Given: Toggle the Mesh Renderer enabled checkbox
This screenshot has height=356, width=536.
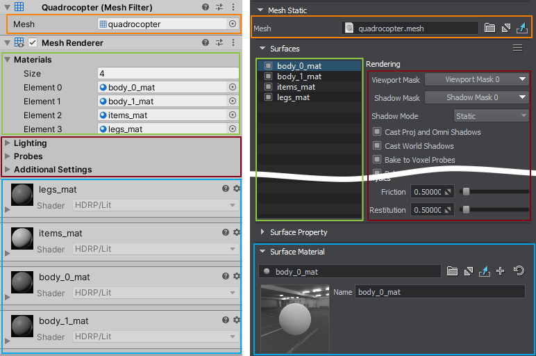Looking at the screenshot, I should pyautogui.click(x=33, y=43).
